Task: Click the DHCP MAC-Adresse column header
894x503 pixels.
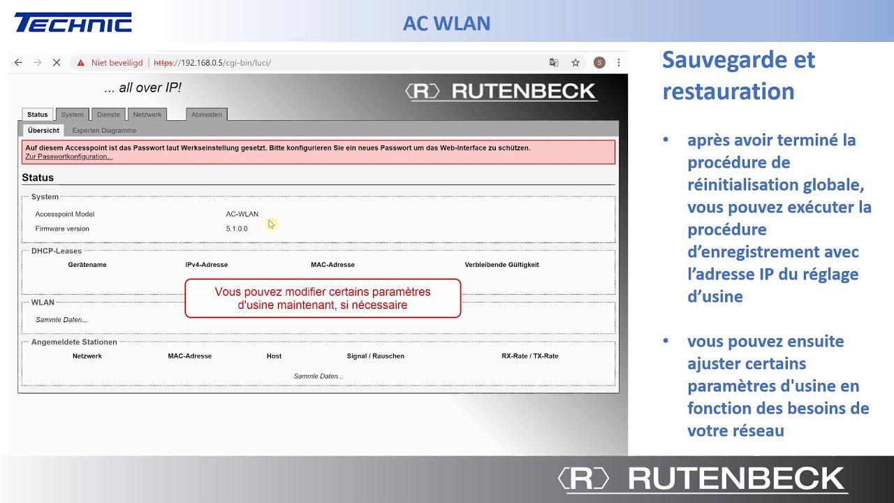Action: (x=332, y=265)
